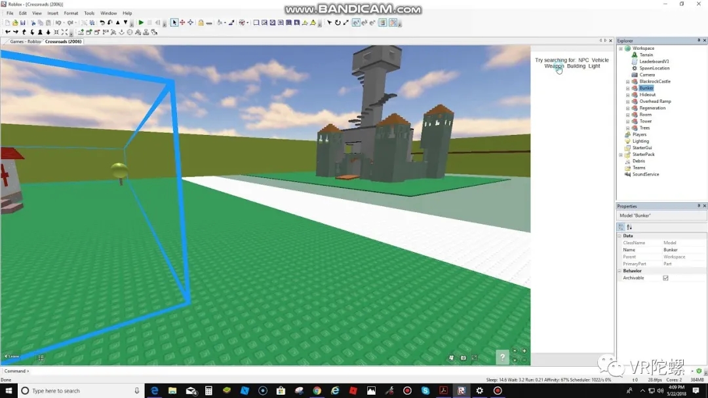Image resolution: width=708 pixels, height=398 pixels.
Task: Select LeaderboardV3 in Explorer
Action: [654, 62]
